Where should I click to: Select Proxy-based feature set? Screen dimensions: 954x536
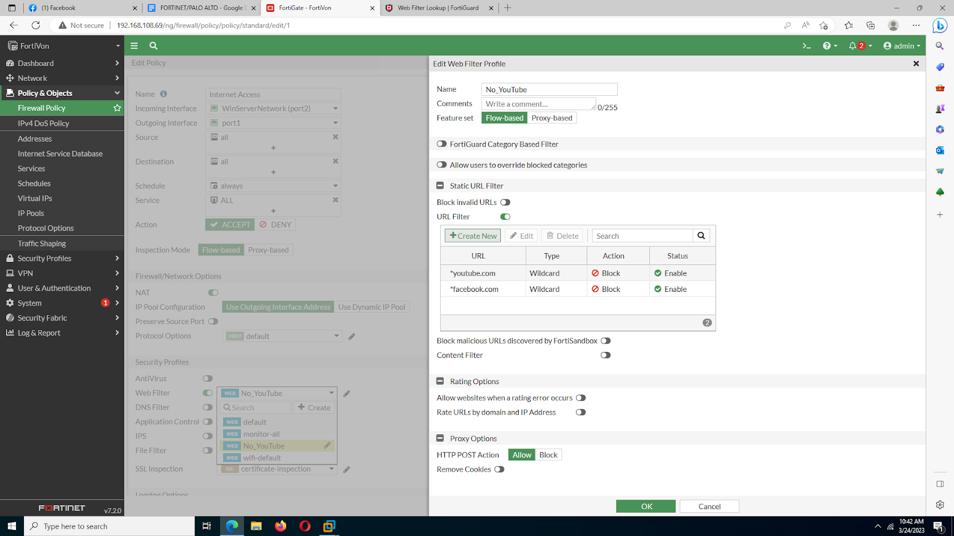552,118
